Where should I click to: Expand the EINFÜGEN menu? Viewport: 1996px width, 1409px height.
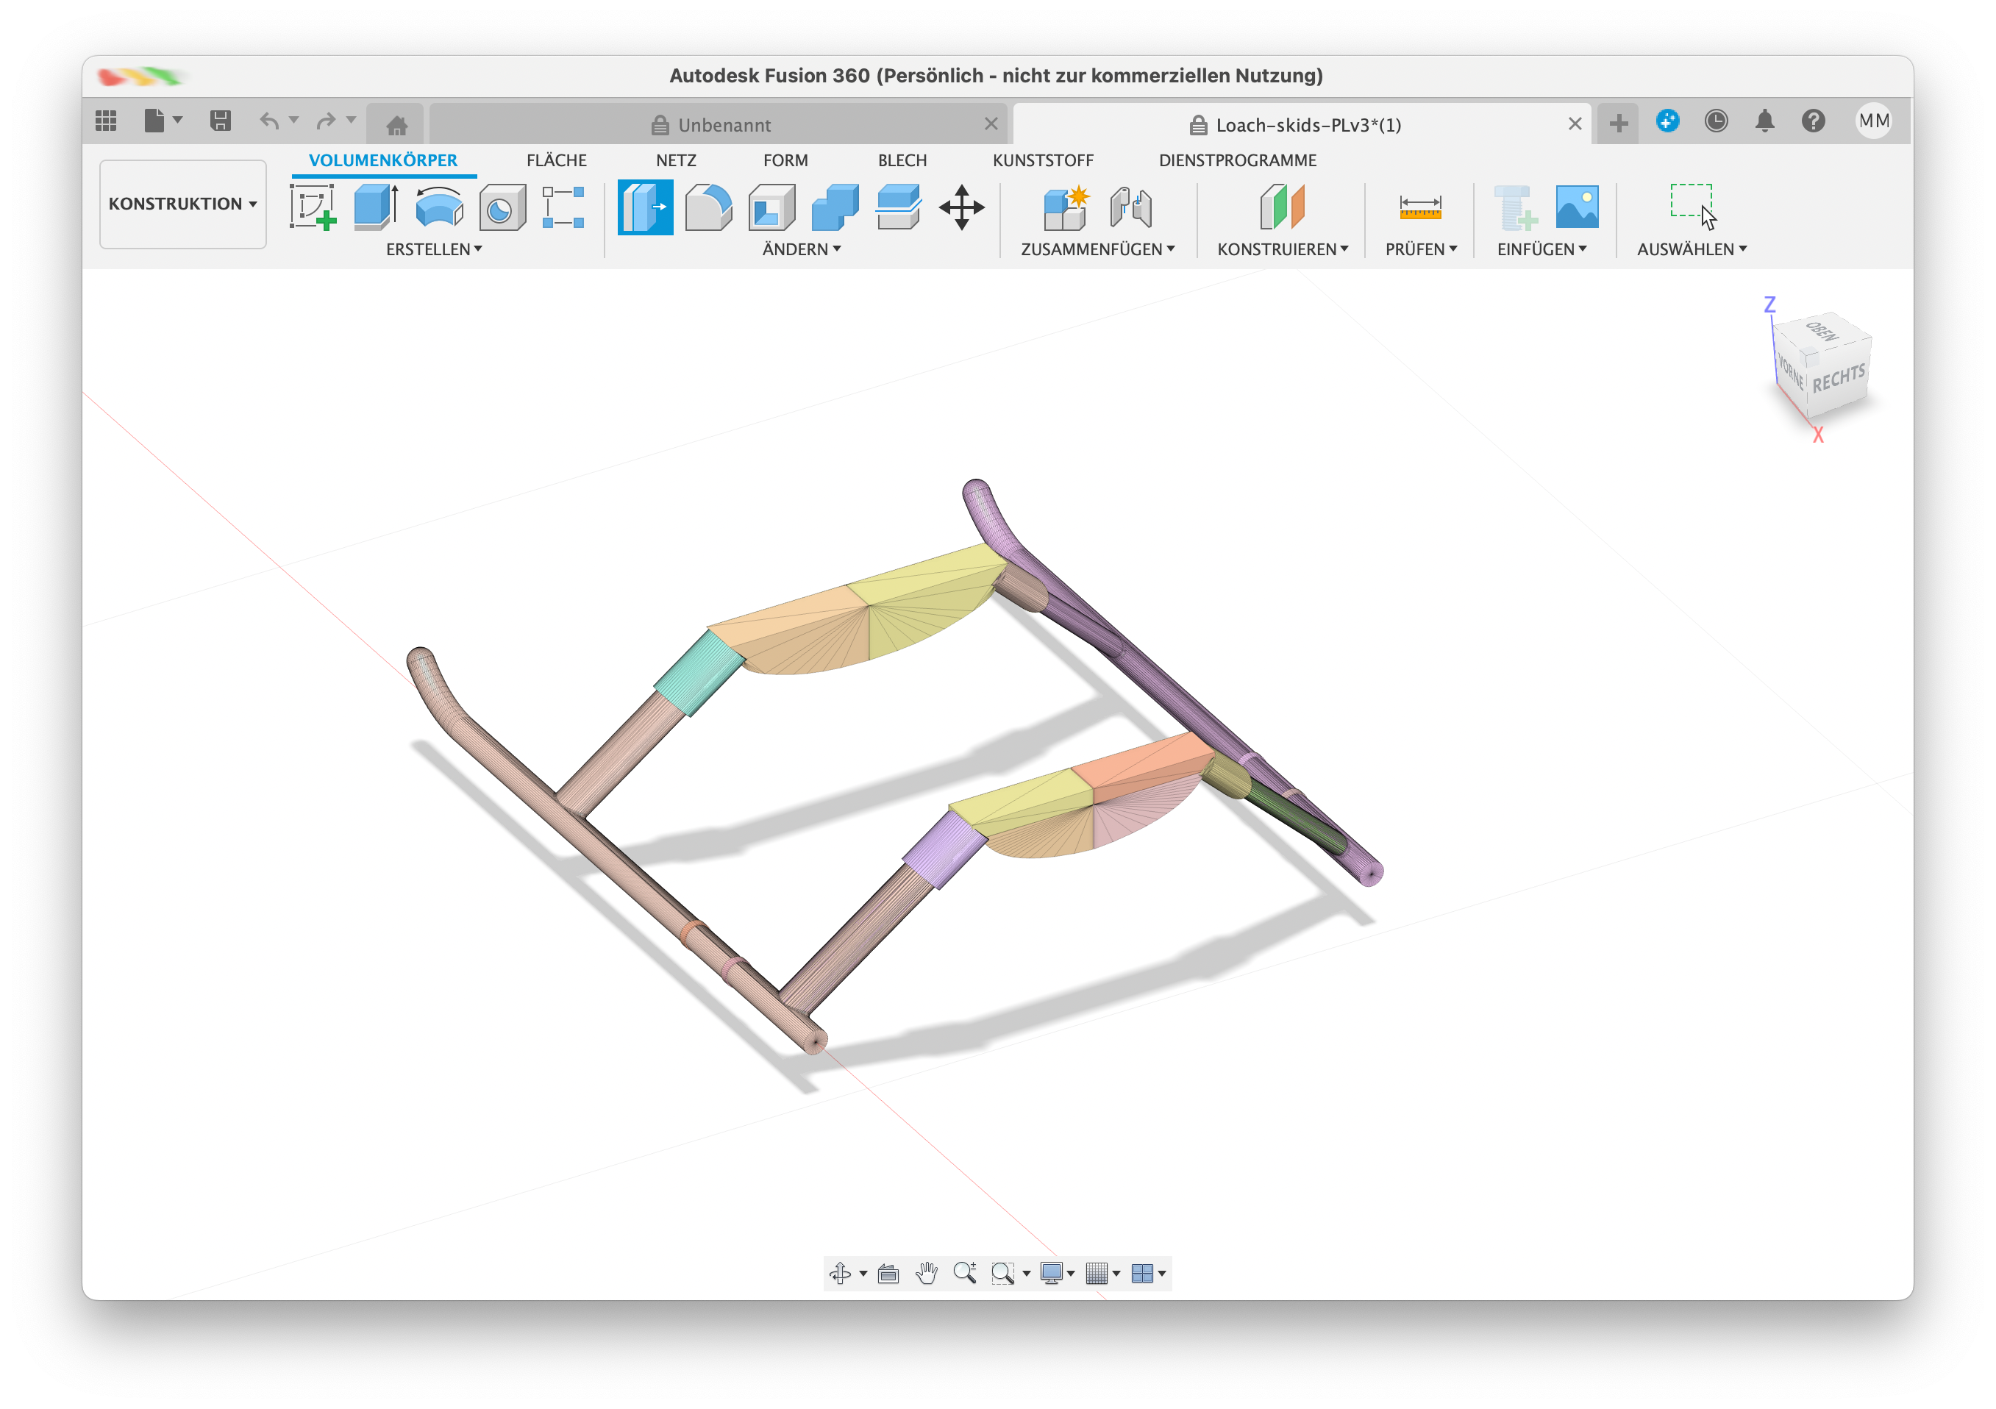tap(1542, 249)
